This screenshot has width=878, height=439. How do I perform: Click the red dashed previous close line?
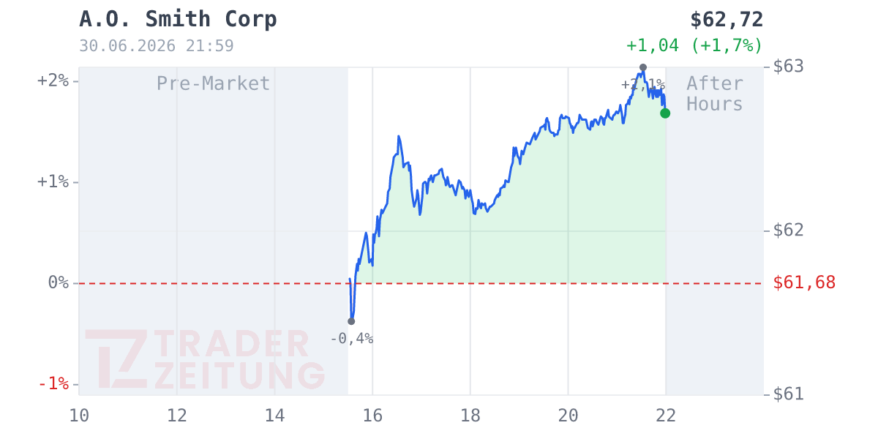(x=421, y=283)
